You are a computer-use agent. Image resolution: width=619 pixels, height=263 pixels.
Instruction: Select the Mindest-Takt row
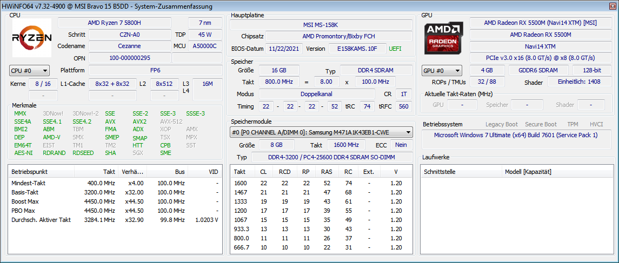115,184
